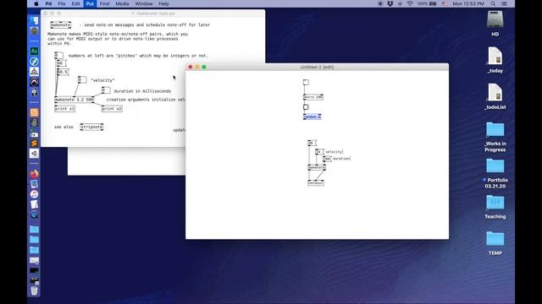
Task: Click the Dropbox menu bar icon
Action: [390, 3]
